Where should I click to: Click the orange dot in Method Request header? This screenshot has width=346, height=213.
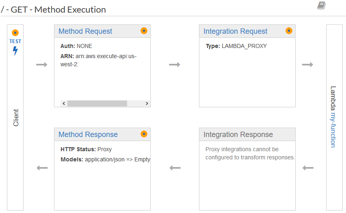144,31
